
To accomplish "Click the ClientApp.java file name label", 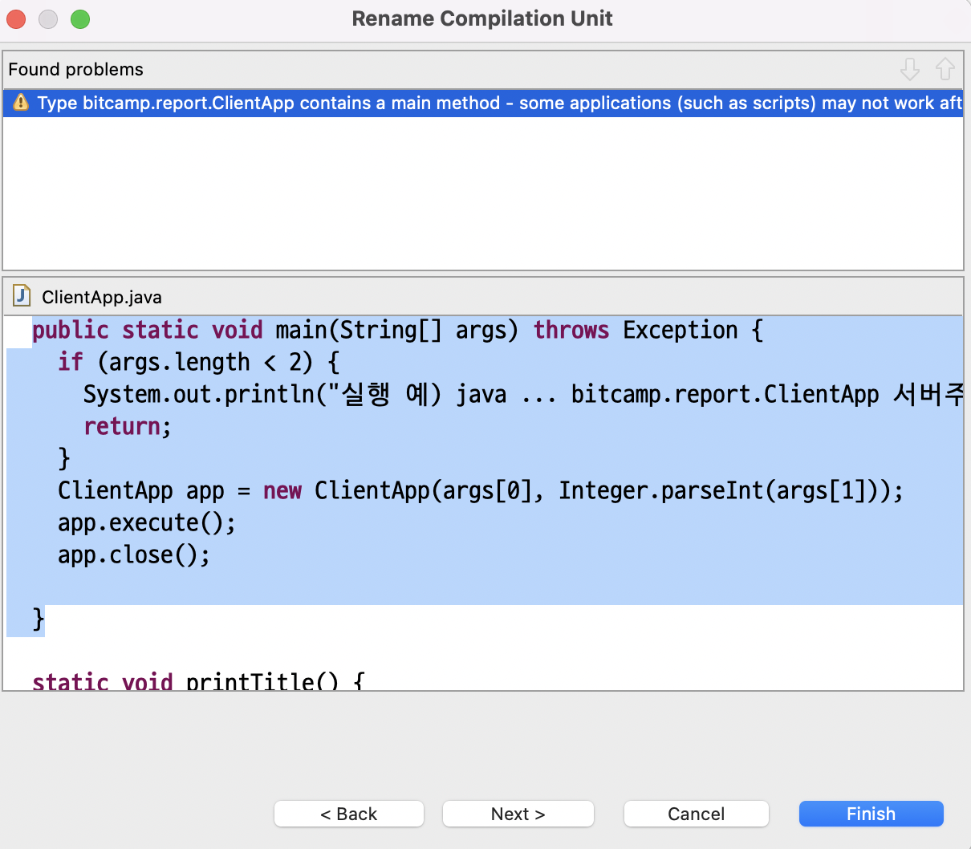I will [102, 297].
